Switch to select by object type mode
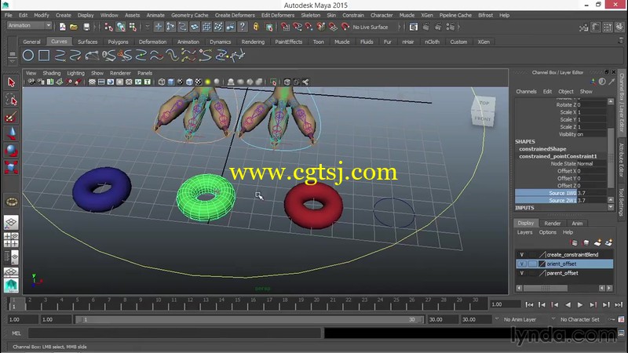Screen dimensions: 628x353 click(x=121, y=27)
